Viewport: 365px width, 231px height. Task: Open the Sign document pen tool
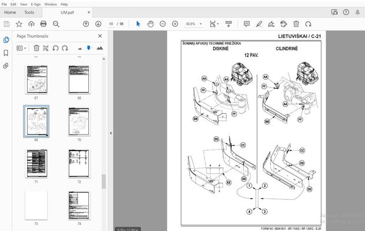point(271,24)
